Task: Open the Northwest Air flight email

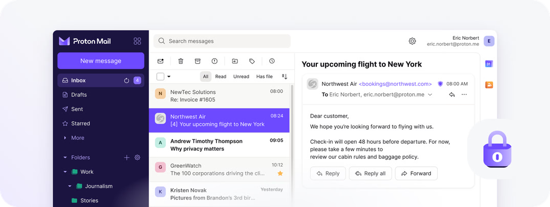Action: 219,121
